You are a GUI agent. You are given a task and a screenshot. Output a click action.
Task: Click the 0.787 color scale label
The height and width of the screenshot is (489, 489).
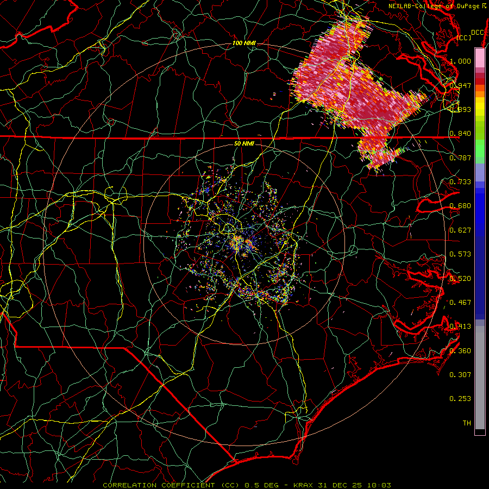pos(460,158)
